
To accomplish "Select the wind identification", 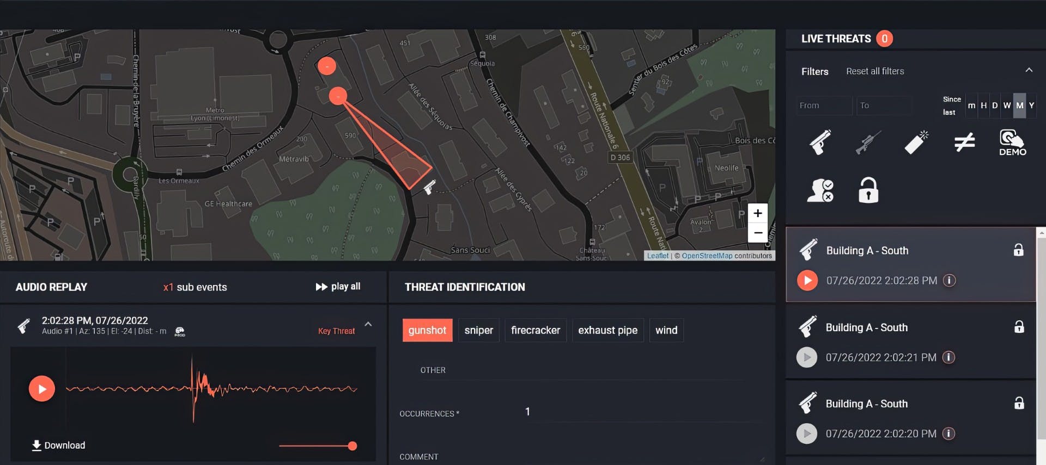I will click(x=666, y=330).
